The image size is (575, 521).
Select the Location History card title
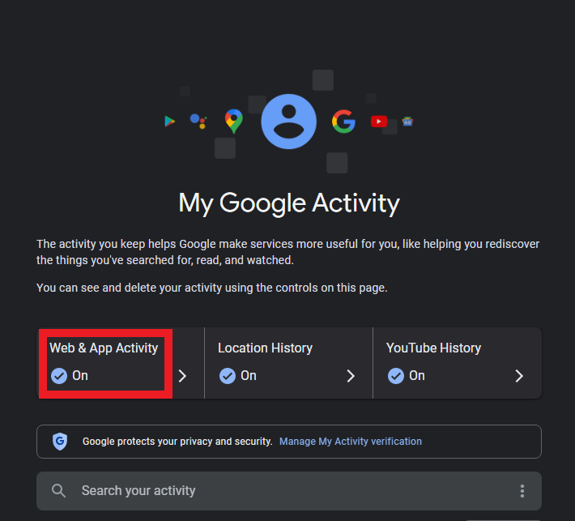coord(265,348)
